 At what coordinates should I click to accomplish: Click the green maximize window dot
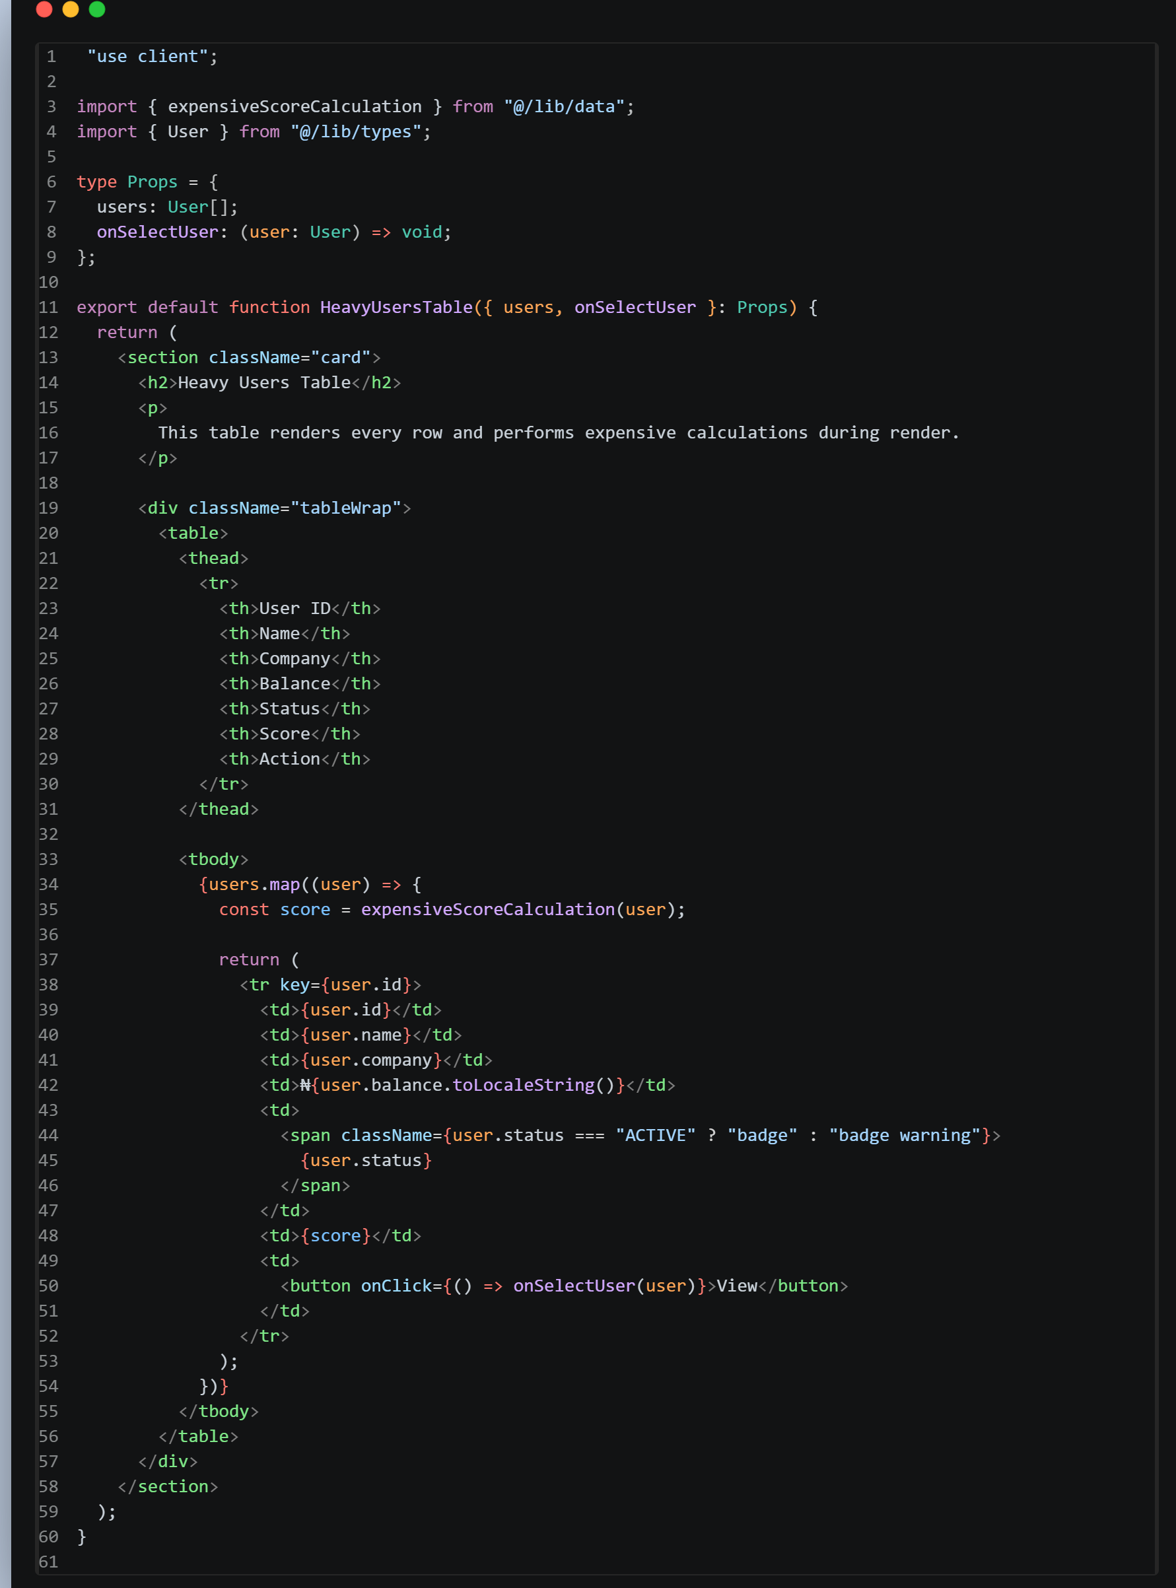(97, 9)
